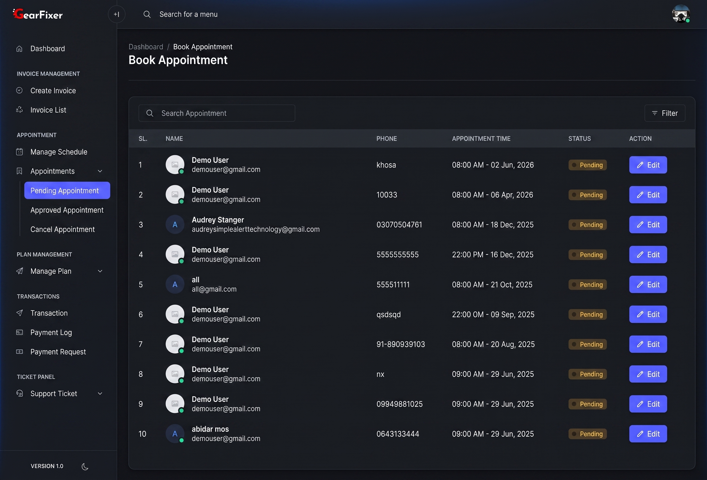Click Audrey Stanger's avatar
This screenshot has width=707, height=480.
coord(175,225)
